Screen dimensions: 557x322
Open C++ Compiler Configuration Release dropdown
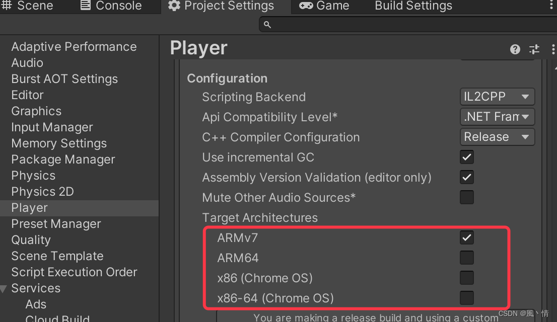point(497,137)
